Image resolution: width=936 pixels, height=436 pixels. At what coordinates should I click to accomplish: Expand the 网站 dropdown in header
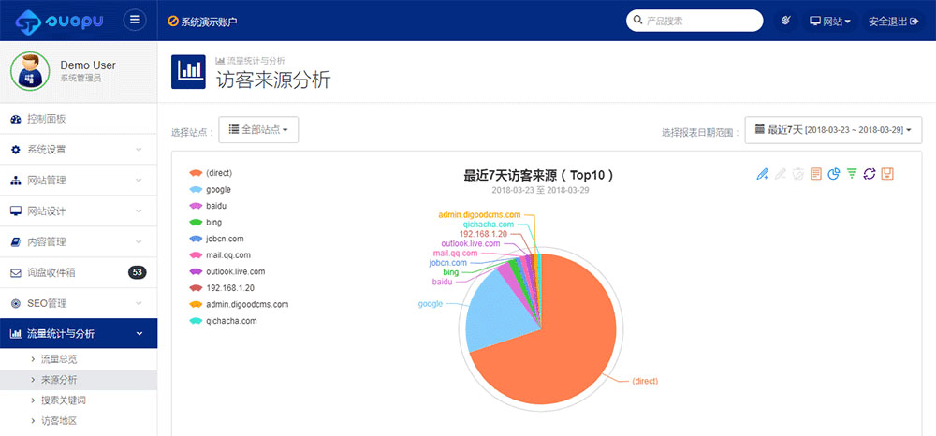click(830, 21)
